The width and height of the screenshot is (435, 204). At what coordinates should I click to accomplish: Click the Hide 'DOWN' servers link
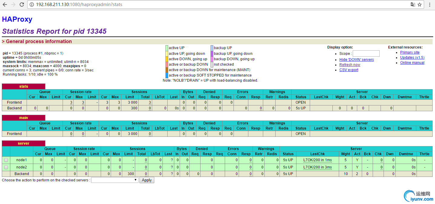(357, 60)
